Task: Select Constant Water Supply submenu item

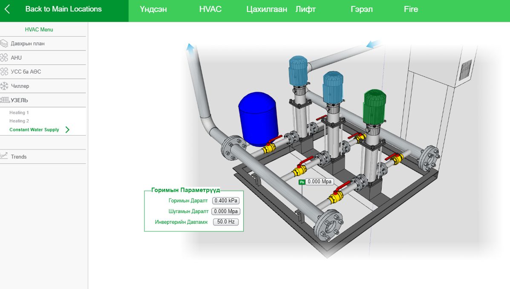Action: 34,130
